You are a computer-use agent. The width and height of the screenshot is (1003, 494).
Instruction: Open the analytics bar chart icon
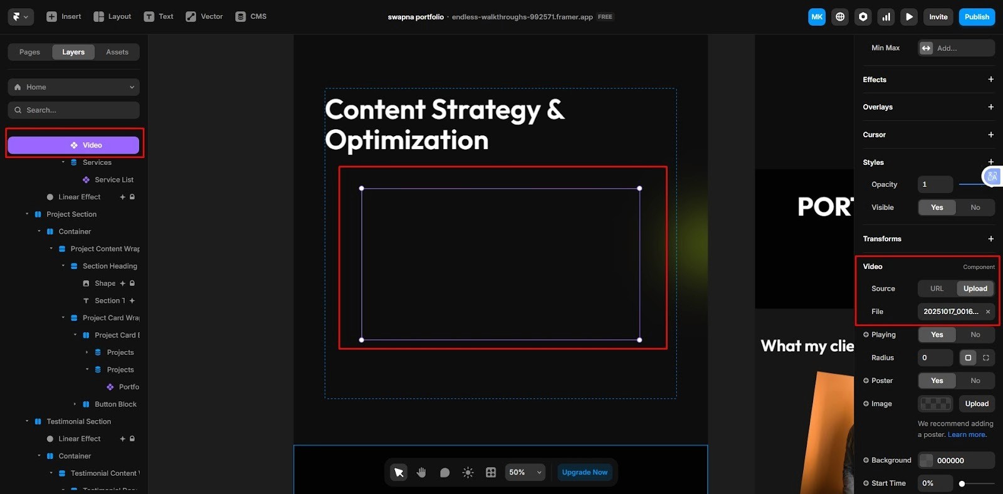(886, 17)
